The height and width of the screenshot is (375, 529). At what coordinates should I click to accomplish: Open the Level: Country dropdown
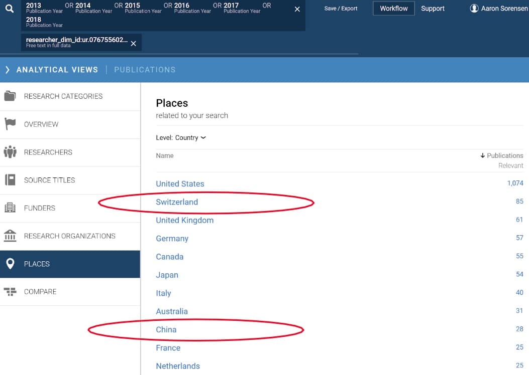pyautogui.click(x=181, y=138)
